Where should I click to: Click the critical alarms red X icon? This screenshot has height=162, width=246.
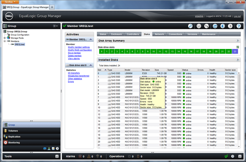(x=80, y=156)
